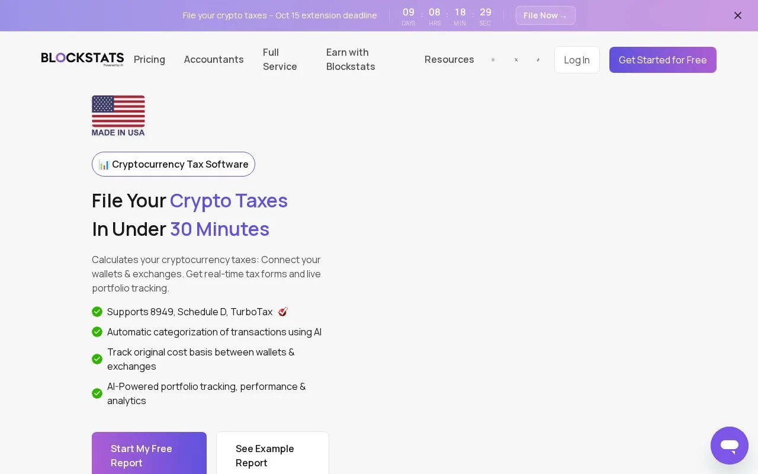The width and height of the screenshot is (758, 474).
Task: Click Get Started for Free
Action: click(663, 60)
